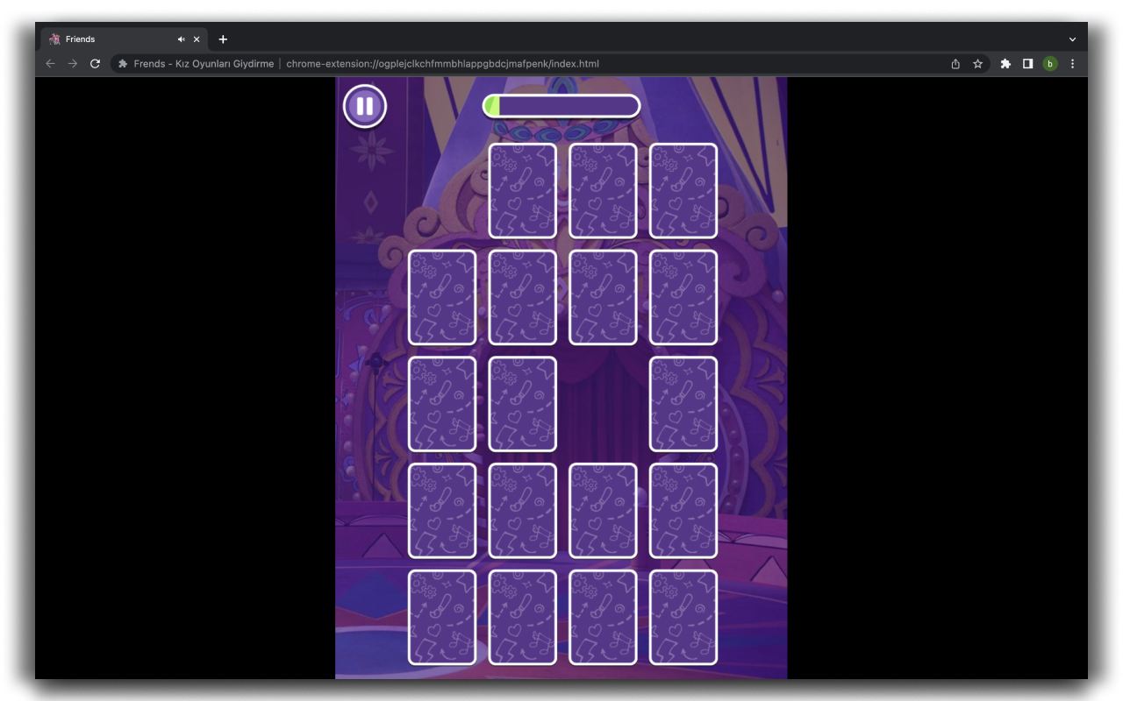Image resolution: width=1123 pixels, height=701 pixels.
Task: Click the share page icon in address bar
Action: [955, 64]
